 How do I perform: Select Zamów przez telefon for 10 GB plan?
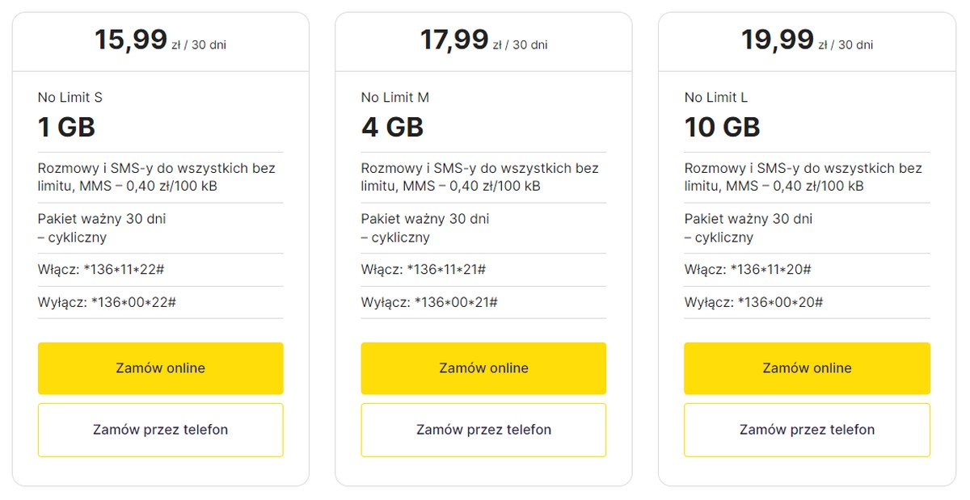(807, 430)
